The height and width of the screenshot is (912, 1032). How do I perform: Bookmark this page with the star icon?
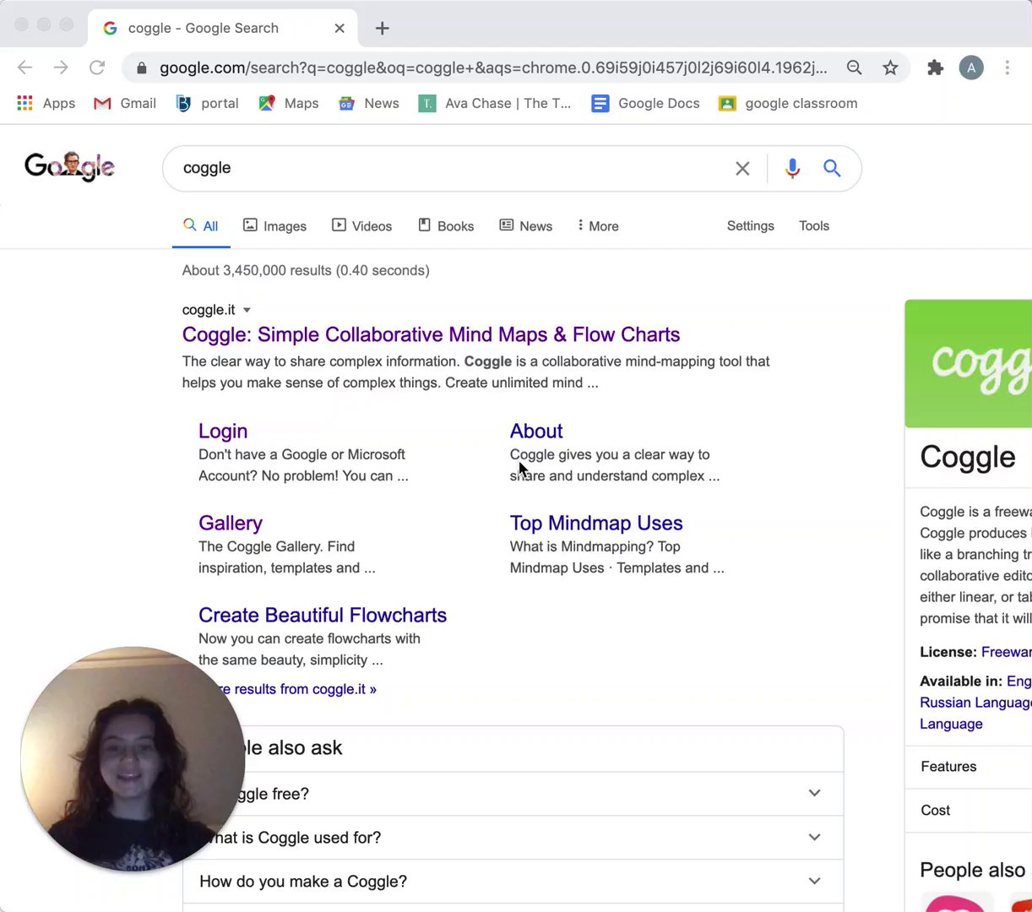(890, 68)
